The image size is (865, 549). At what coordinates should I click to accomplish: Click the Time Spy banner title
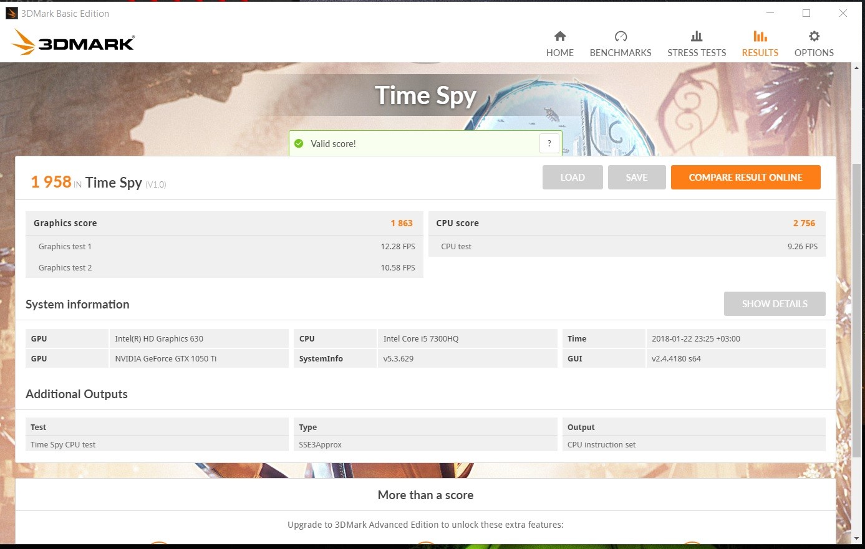click(425, 96)
